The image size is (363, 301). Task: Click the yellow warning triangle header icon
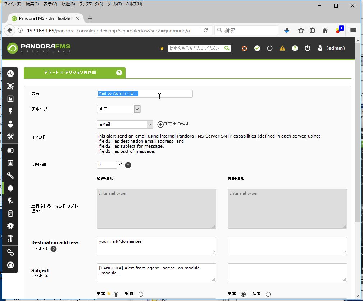point(282,48)
